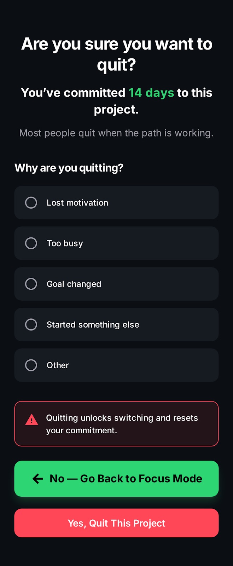Click the back arrow inside the green button
This screenshot has height=566, width=233.
pyautogui.click(x=37, y=478)
